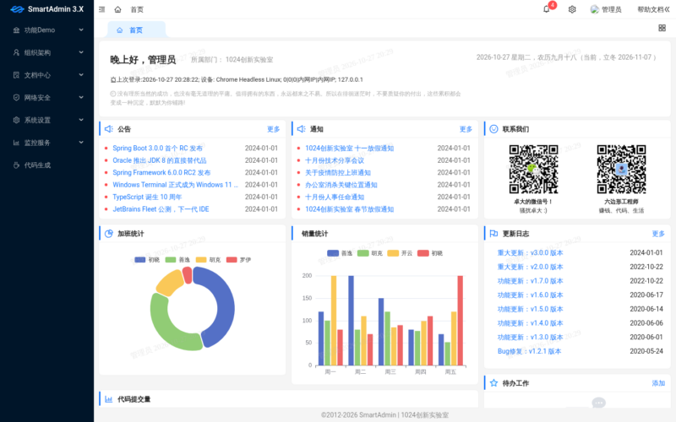Toggle 初晓 legend in 销量统计 chart
This screenshot has height=422, width=676.
(x=430, y=253)
